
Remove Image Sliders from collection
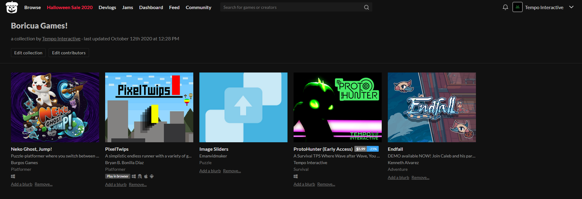(x=232, y=171)
